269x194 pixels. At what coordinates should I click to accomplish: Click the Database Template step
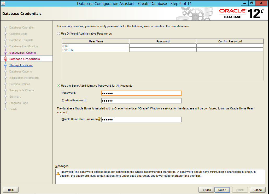[x=21, y=40]
